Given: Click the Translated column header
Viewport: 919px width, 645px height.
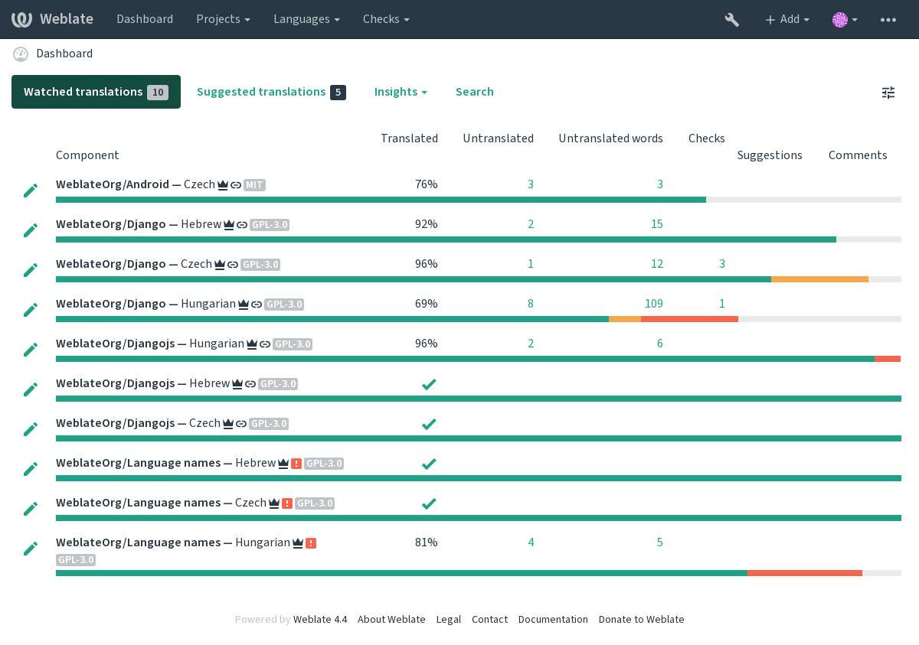Looking at the screenshot, I should (409, 138).
